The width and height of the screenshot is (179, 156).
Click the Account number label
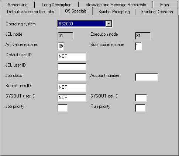pos(105,75)
